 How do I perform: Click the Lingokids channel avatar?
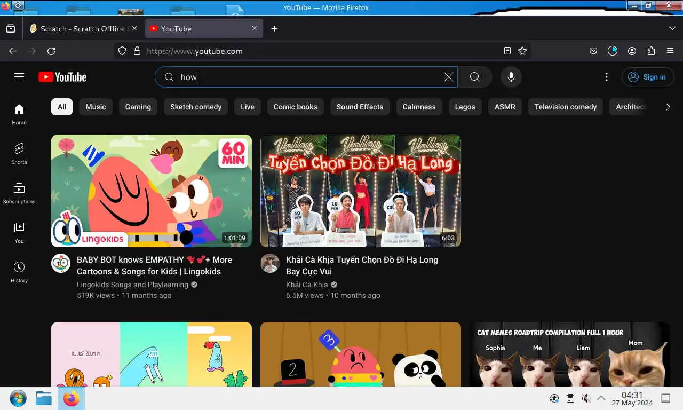[x=61, y=263]
